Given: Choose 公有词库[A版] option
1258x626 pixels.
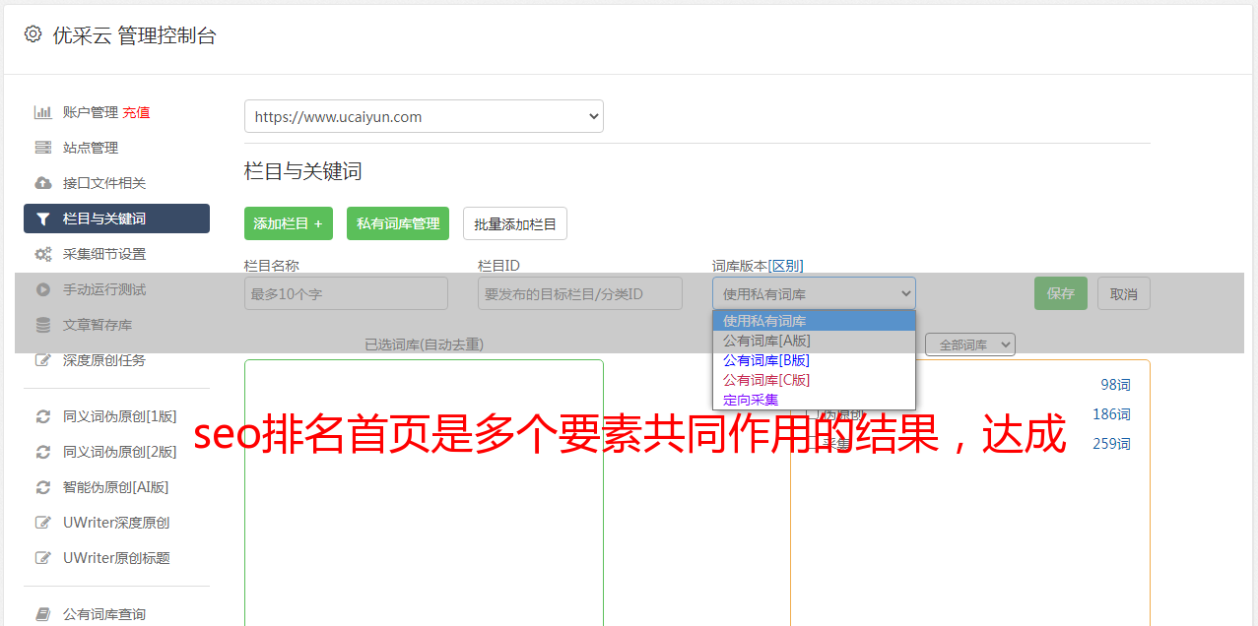Looking at the screenshot, I should click(x=814, y=341).
